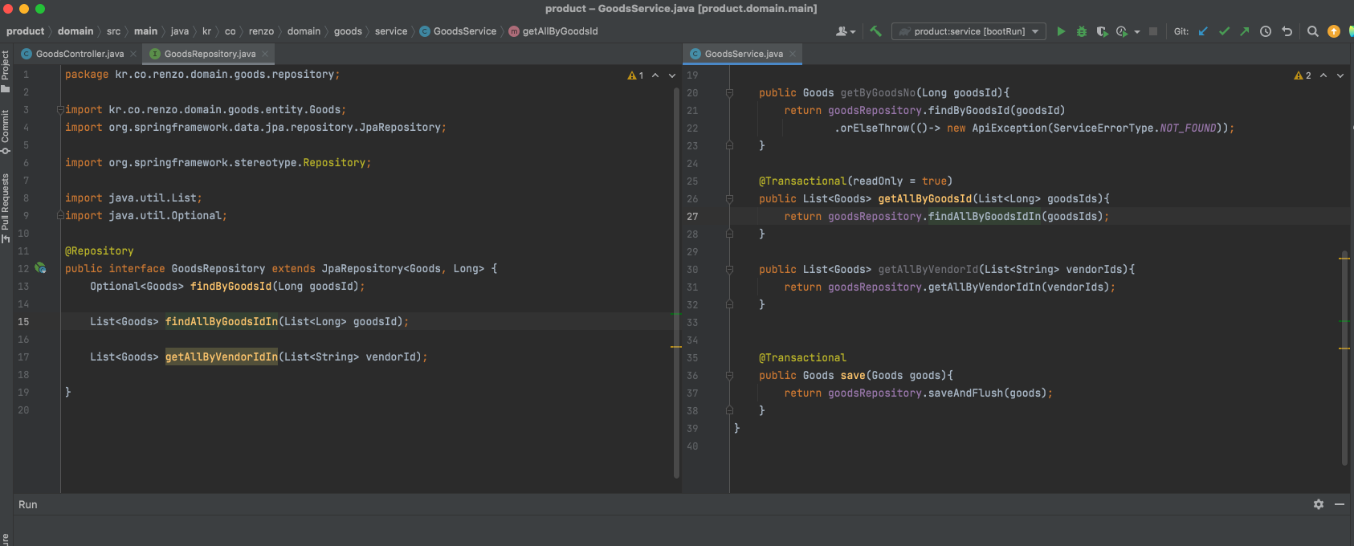This screenshot has height=546, width=1354.
Task: Click the orange IDE update icon
Action: [1334, 31]
